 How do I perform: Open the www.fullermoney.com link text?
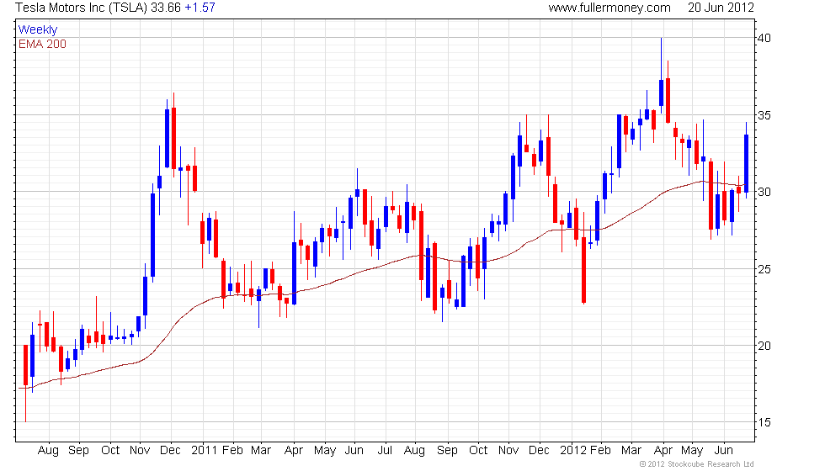[x=609, y=8]
